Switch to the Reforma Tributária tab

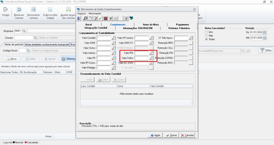[179, 28]
